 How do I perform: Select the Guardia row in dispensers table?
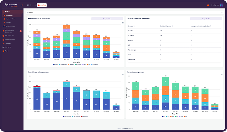pyautogui.click(x=174, y=31)
